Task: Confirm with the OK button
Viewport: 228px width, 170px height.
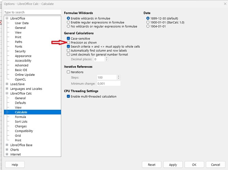Action: coord(194,165)
